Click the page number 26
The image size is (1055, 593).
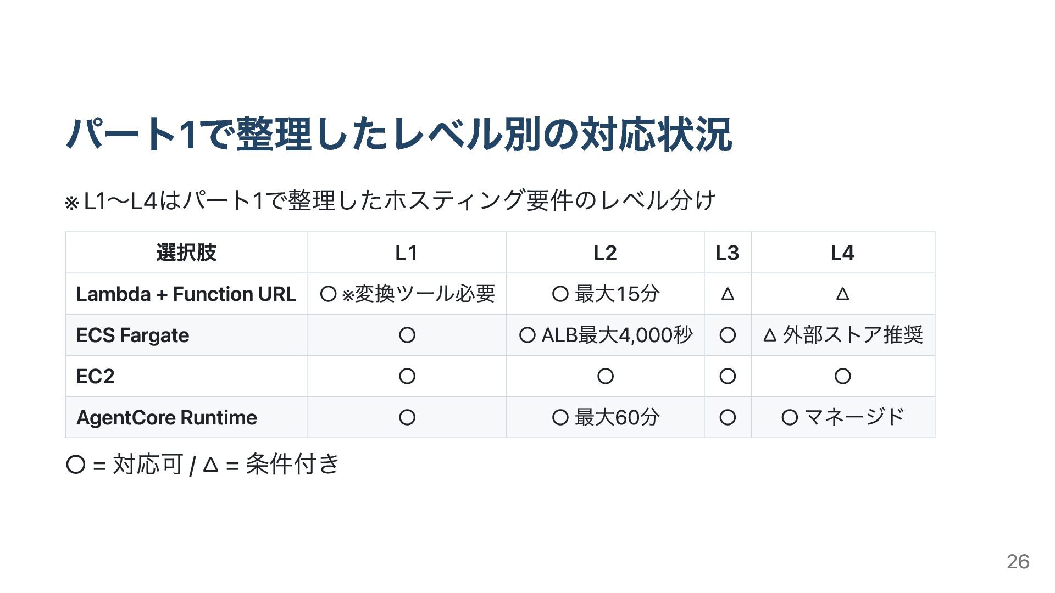[x=1018, y=561]
